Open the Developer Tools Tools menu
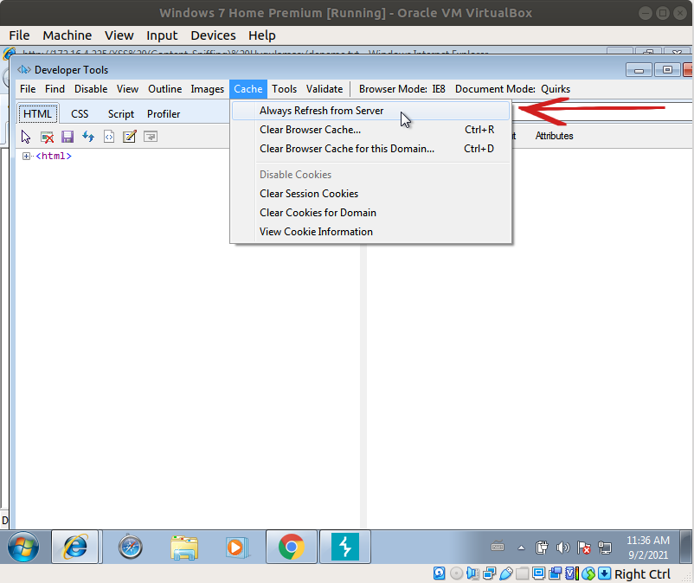Image resolution: width=694 pixels, height=583 pixels. click(284, 89)
